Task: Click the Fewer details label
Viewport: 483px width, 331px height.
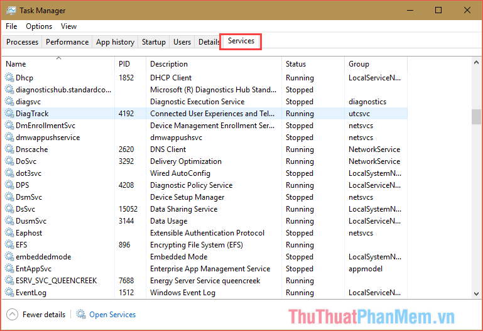Action: pyautogui.click(x=44, y=315)
